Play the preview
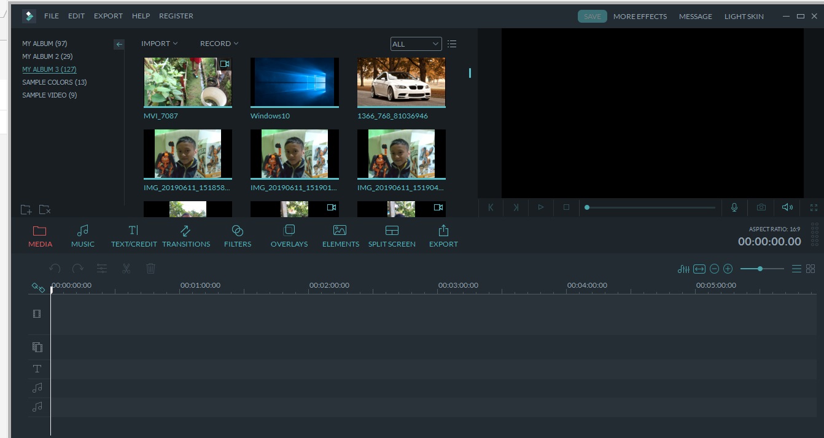Viewport: 824px width, 438px height. pos(541,207)
